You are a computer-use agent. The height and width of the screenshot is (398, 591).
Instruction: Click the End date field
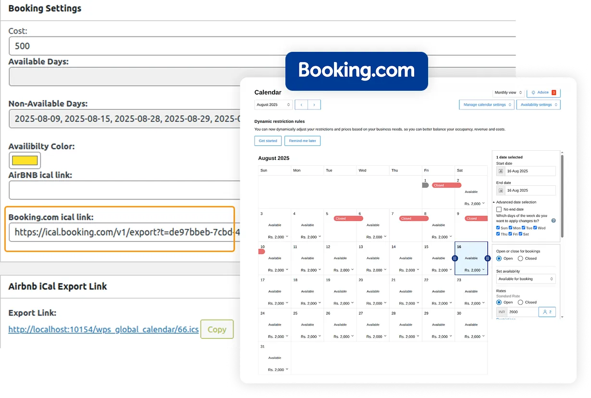(526, 191)
